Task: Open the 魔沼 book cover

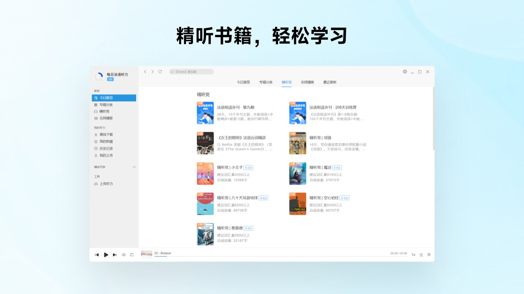Action: 298,173
